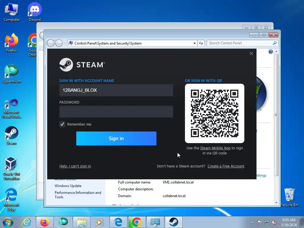Open the Oracle VM VirtualBox desktop shortcut
304x228 pixels.
pyautogui.click(x=12, y=168)
